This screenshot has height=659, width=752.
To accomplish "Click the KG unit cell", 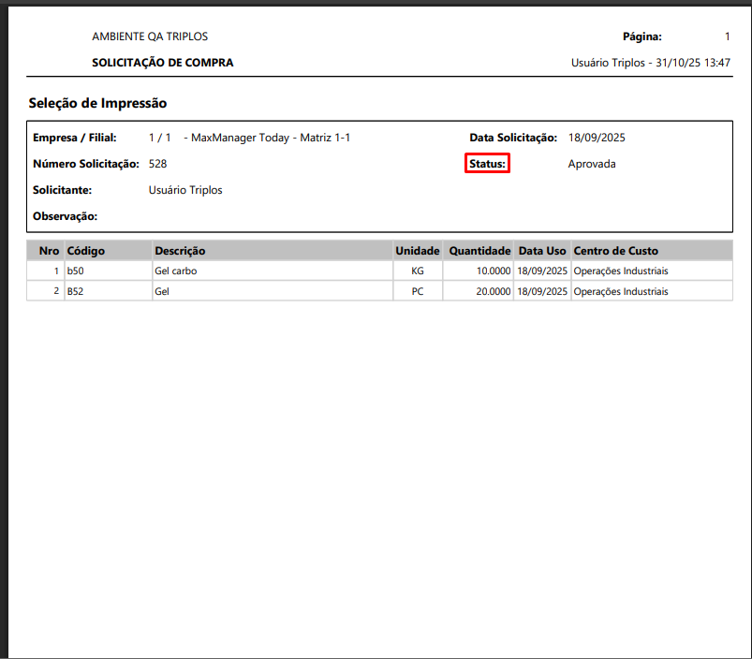I will (x=417, y=271).
